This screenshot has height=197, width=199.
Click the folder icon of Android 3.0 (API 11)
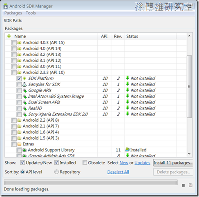pos(19,66)
